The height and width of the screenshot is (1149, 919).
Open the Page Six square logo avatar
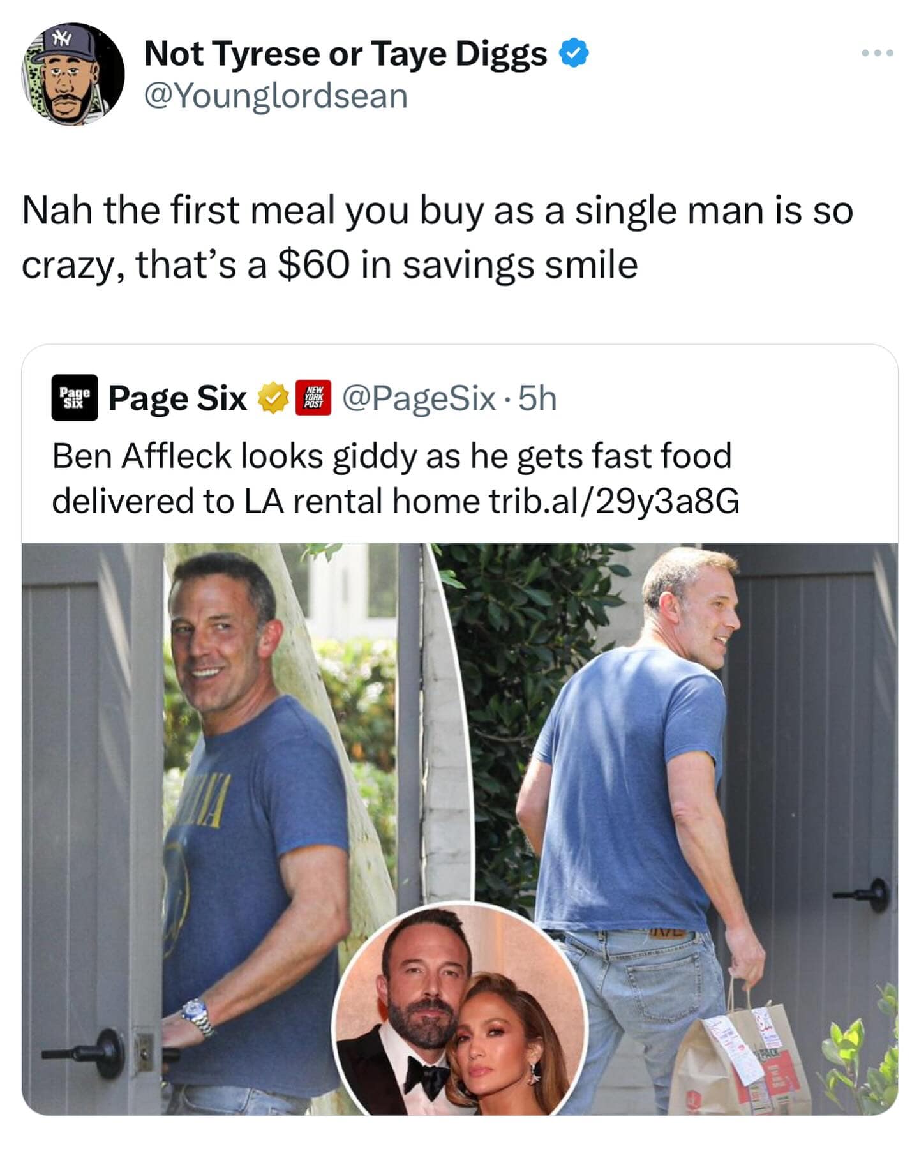75,398
